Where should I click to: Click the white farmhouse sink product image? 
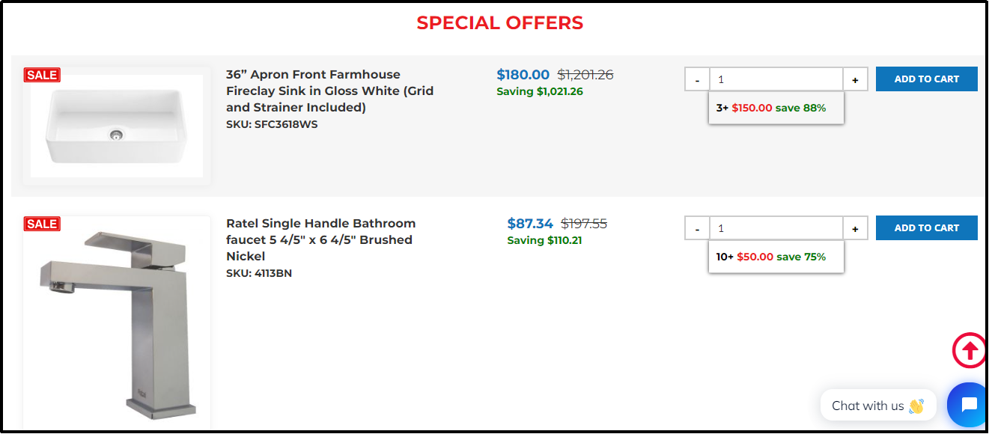116,126
